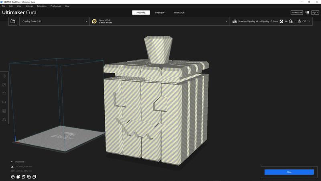The image size is (321, 181).
Task: Open the Edit menu
Action: point(11,6)
